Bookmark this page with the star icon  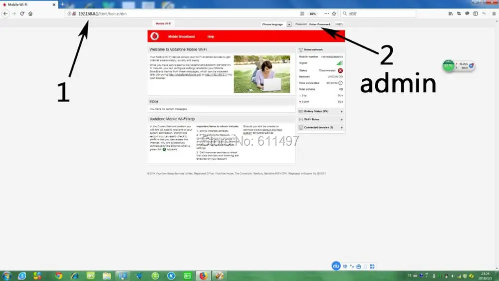click(334, 13)
